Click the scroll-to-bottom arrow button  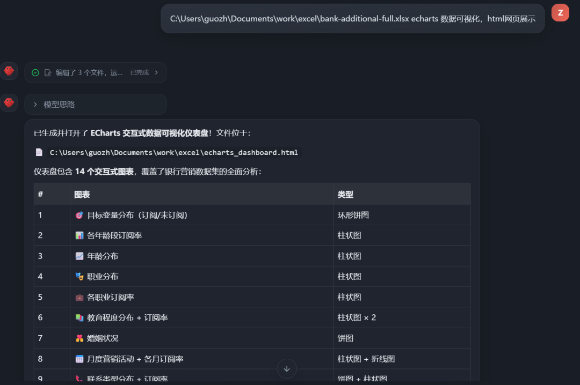[287, 368]
